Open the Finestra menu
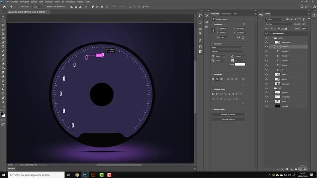Screen dimensions: 317x178 point(80,2)
